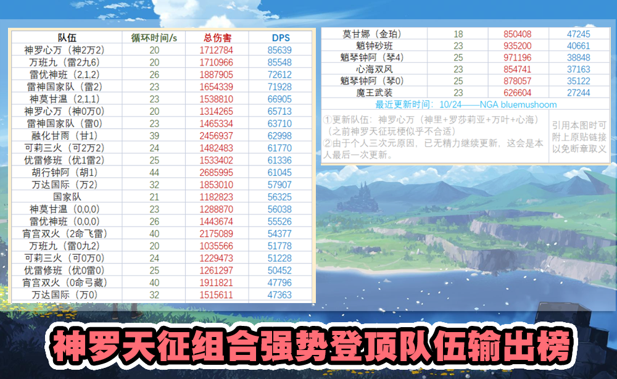Select team 心海双风
Image resolution: width=617 pixels, height=379 pixels.
click(375, 69)
